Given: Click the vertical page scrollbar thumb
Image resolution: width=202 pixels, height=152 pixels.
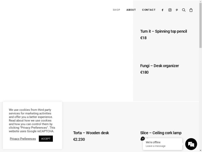Looking at the screenshot, I should [200, 25].
